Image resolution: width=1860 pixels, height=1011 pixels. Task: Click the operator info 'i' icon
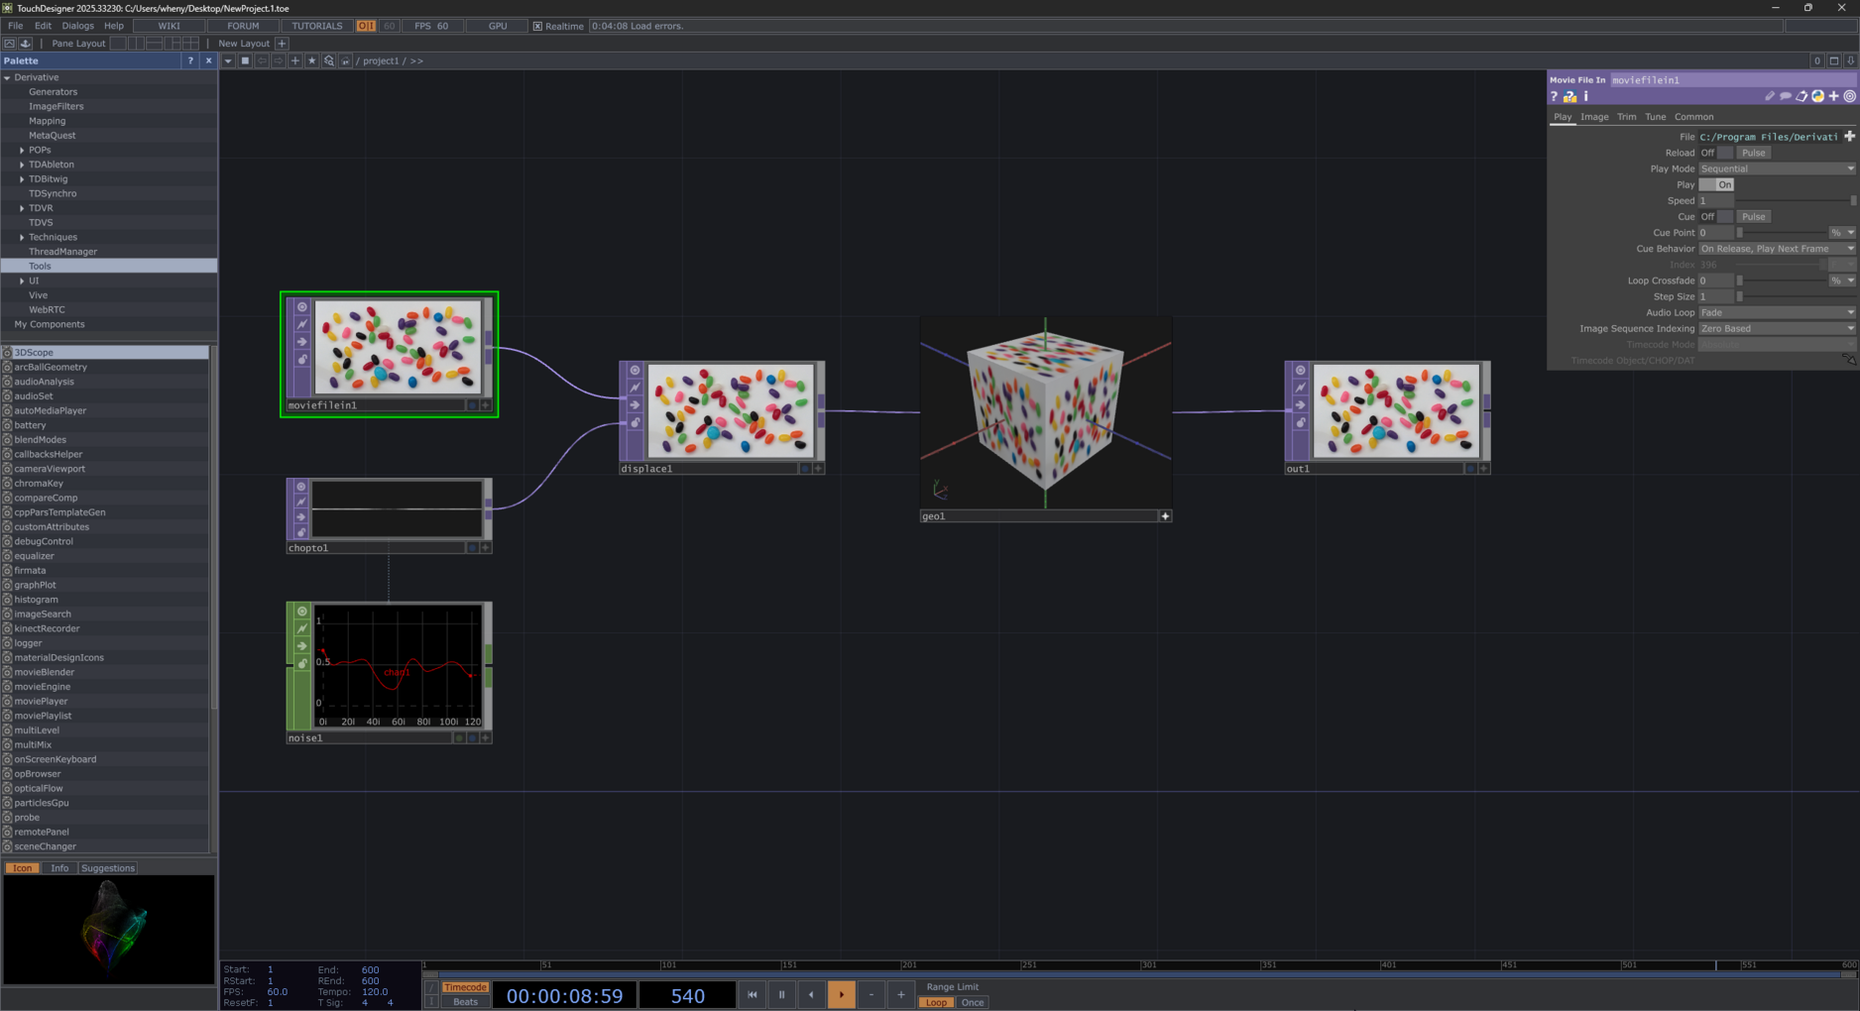(1585, 97)
